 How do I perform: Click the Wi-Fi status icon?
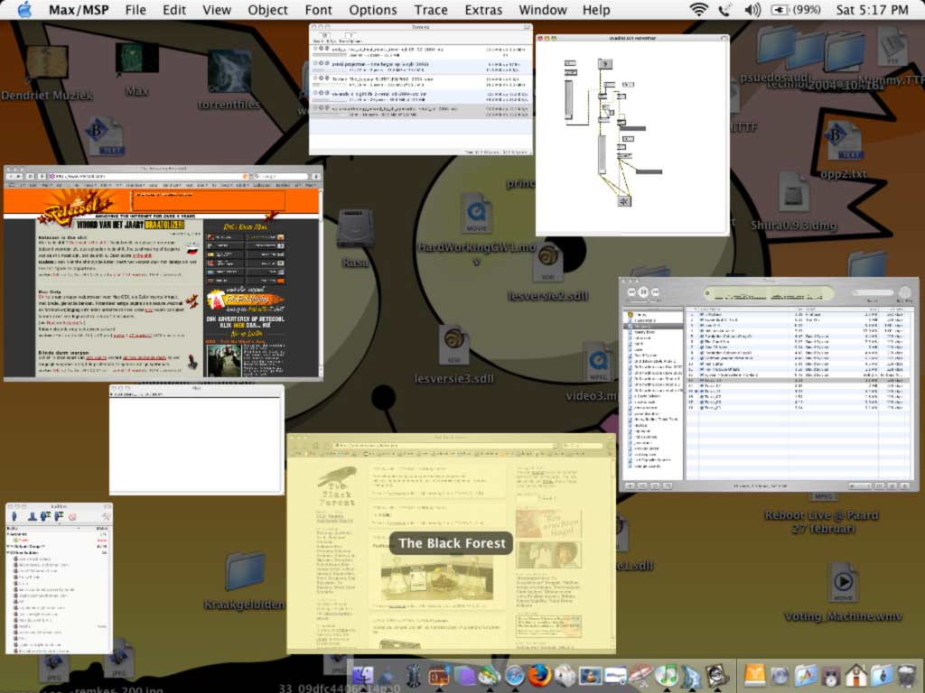698,9
